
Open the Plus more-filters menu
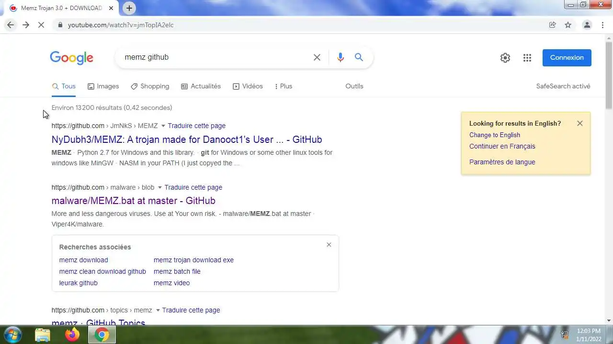click(x=283, y=86)
